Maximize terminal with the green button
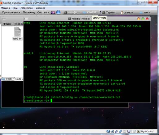The image size is (159, 135). (143, 19)
